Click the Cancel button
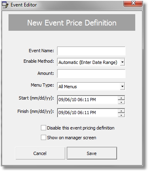 40,153
